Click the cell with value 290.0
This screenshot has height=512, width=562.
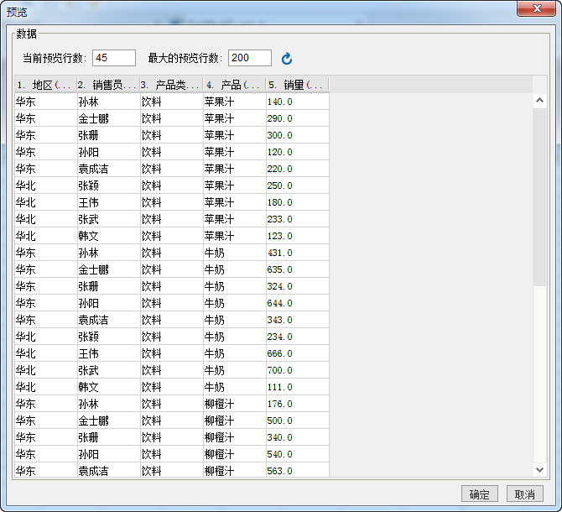pos(298,118)
